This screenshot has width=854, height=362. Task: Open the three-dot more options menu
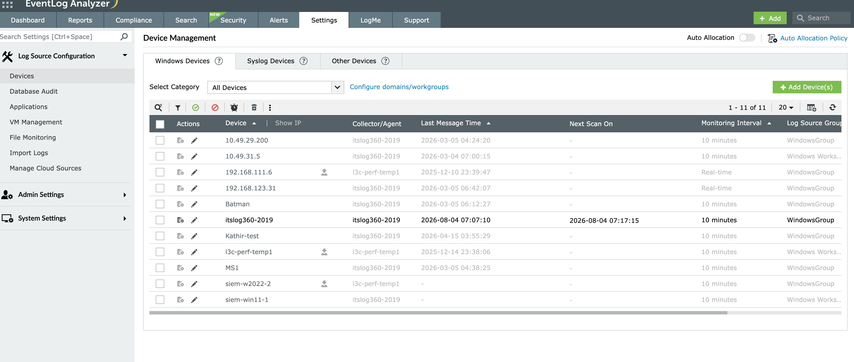coord(270,108)
